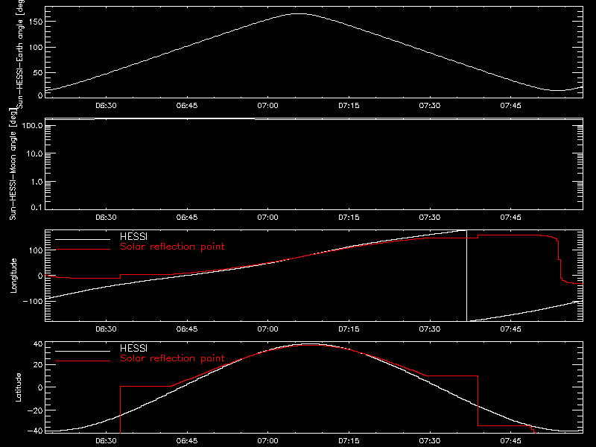Click the 20 tick on Latitude axis
This screenshot has height=447, width=596.
coord(38,365)
